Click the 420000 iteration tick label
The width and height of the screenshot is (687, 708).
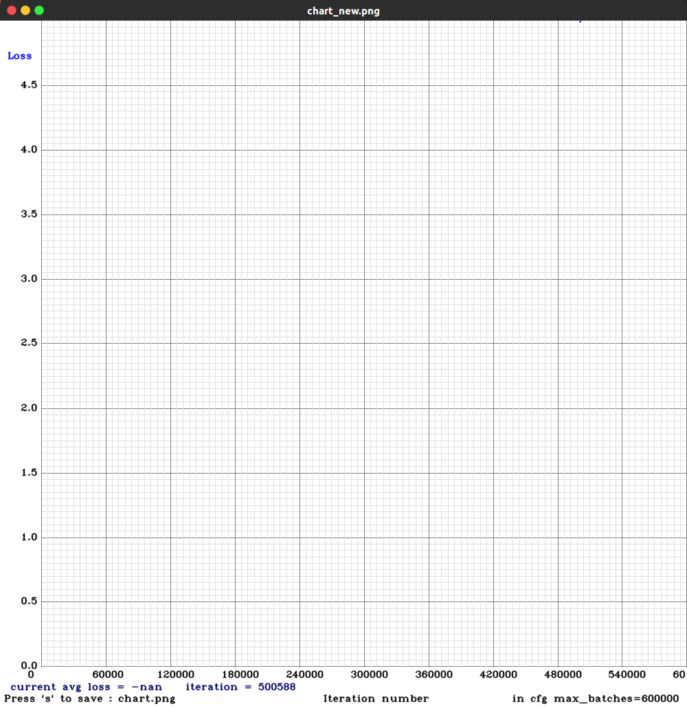(498, 674)
